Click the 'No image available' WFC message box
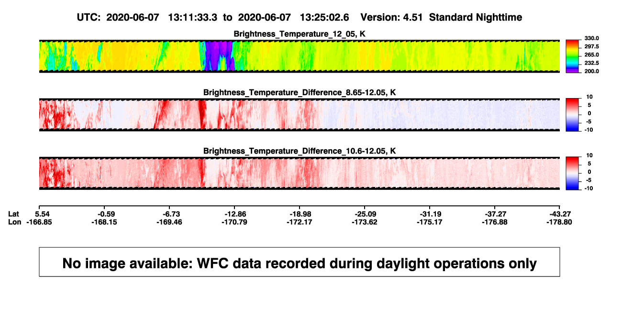622x319 pixels. pos(300,262)
